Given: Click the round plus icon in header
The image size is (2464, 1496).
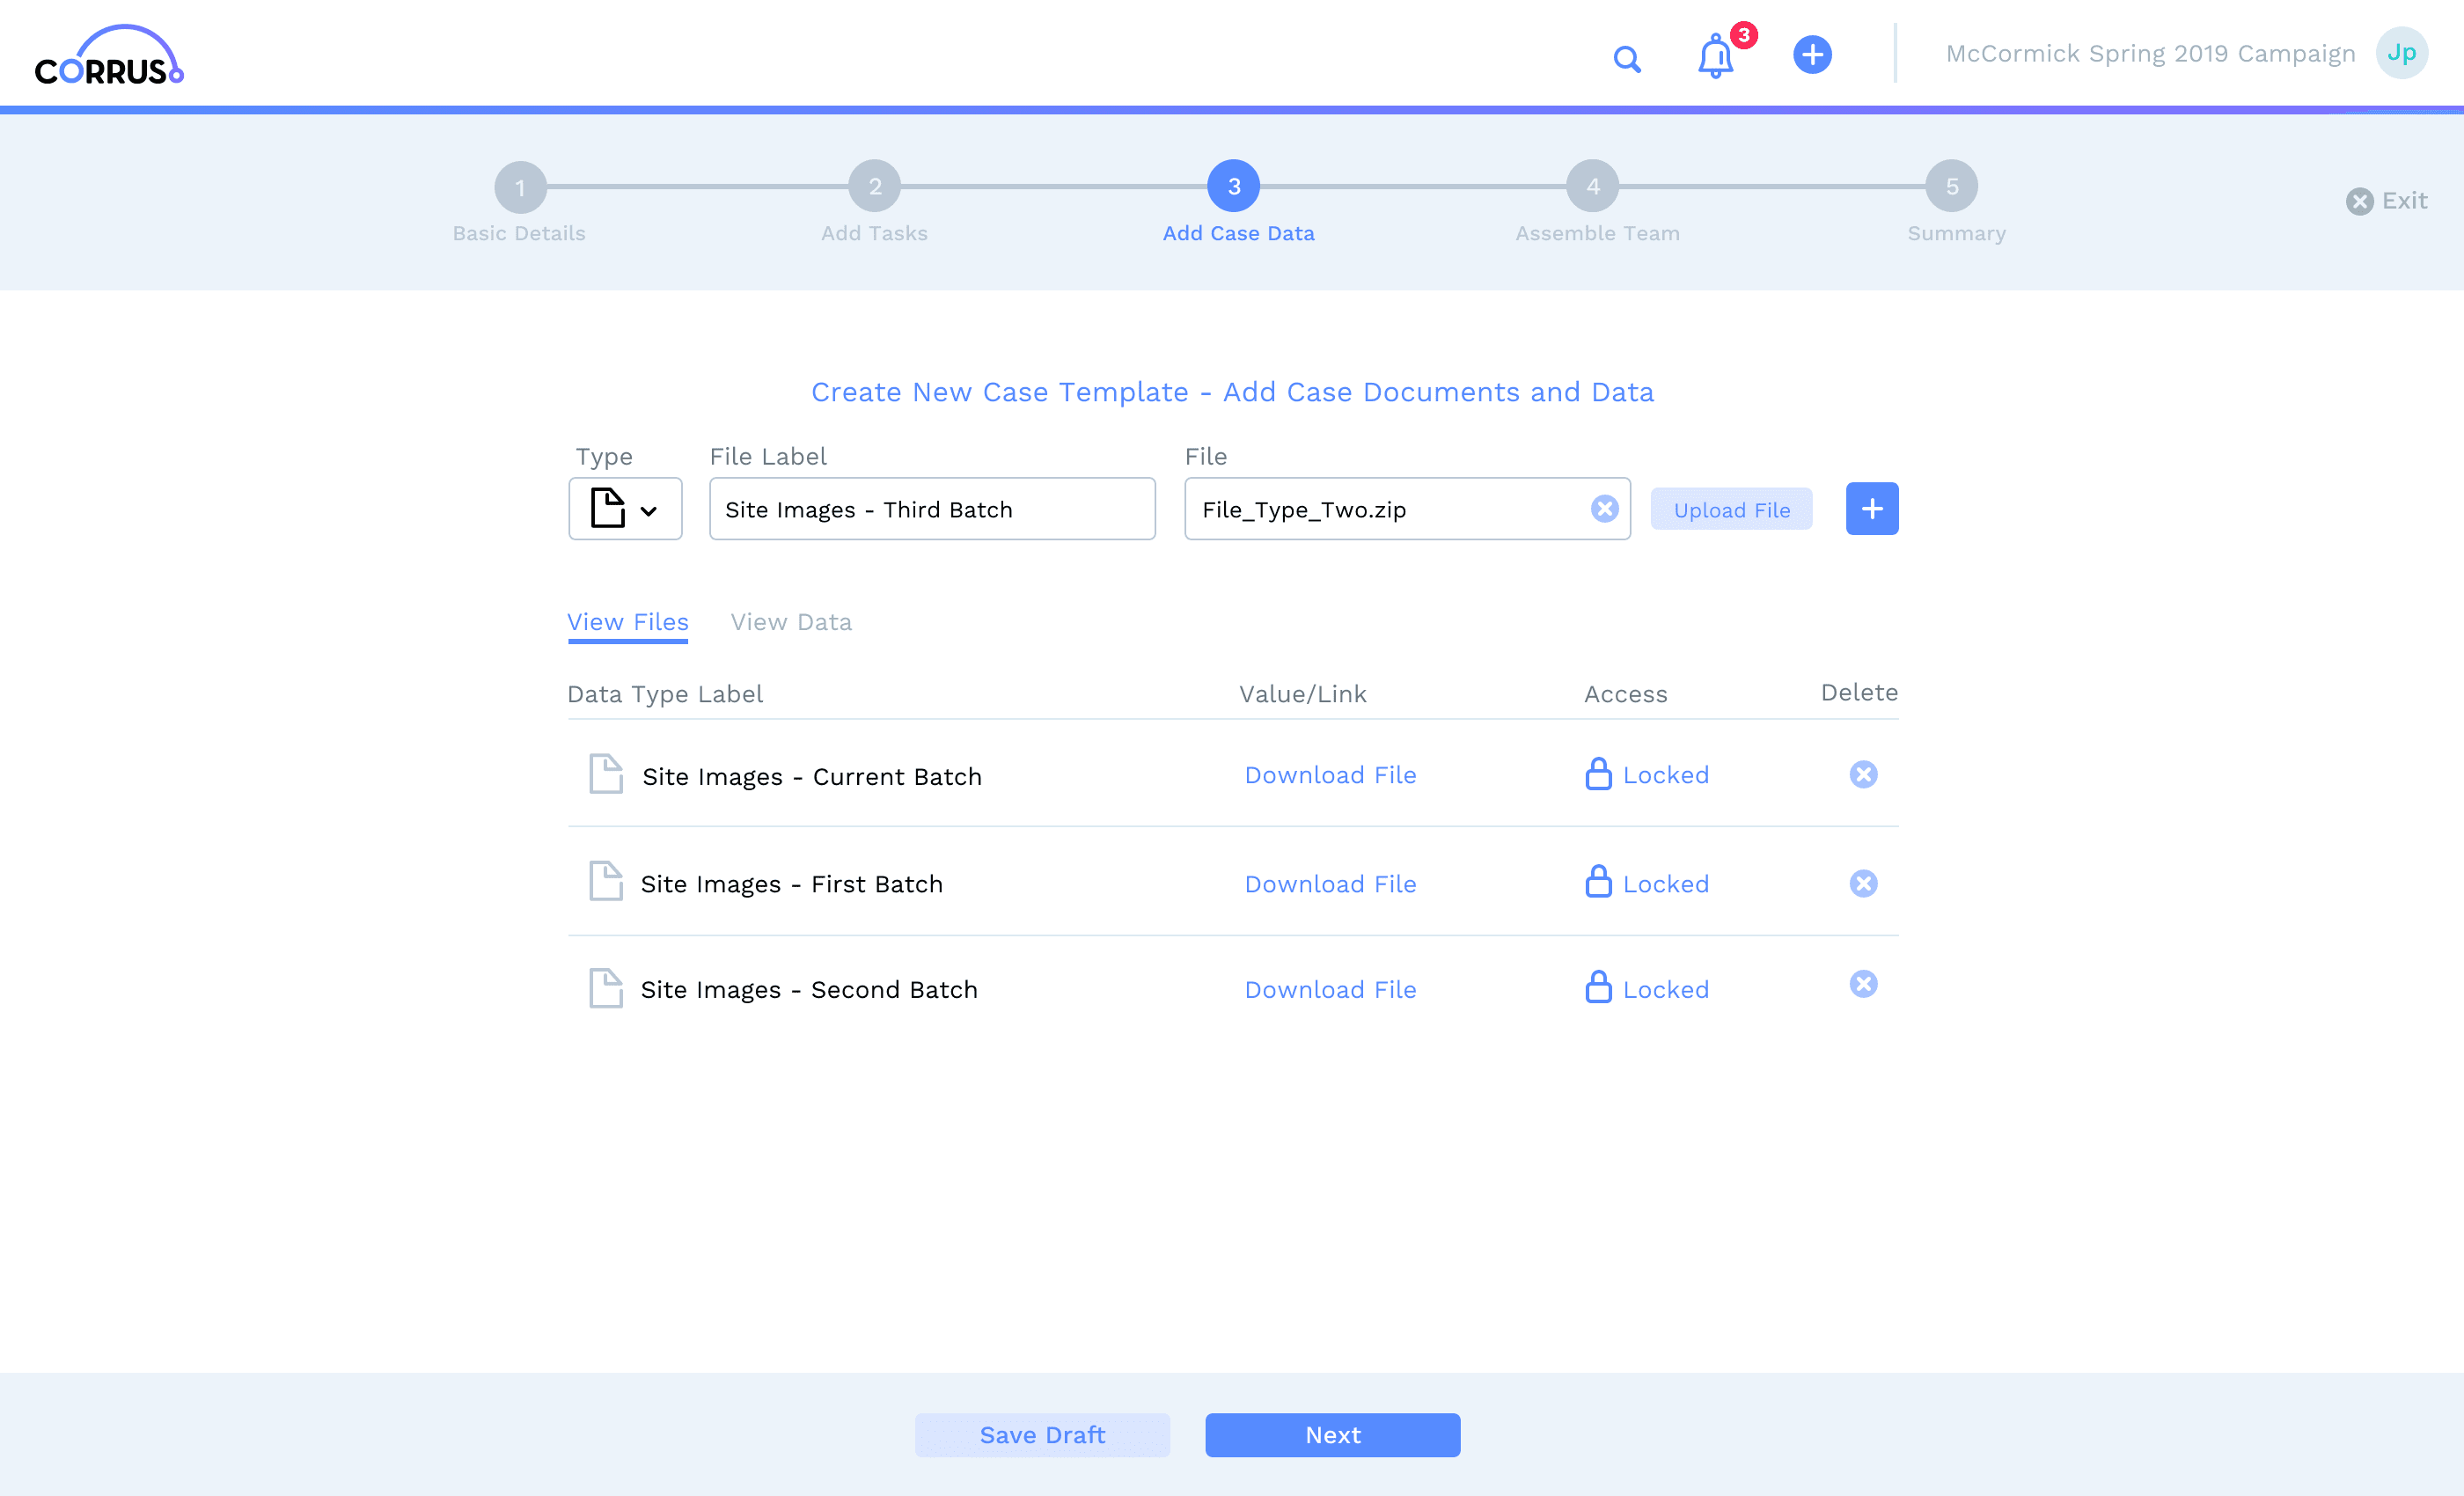Looking at the screenshot, I should [1812, 54].
